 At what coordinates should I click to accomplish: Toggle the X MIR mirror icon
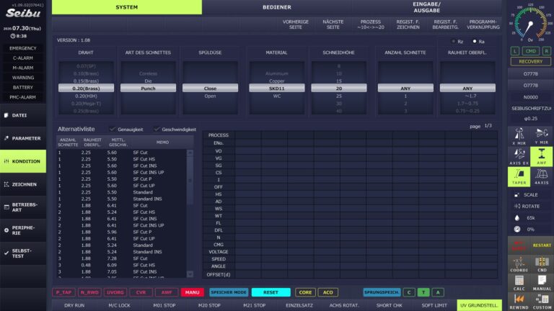click(x=519, y=137)
